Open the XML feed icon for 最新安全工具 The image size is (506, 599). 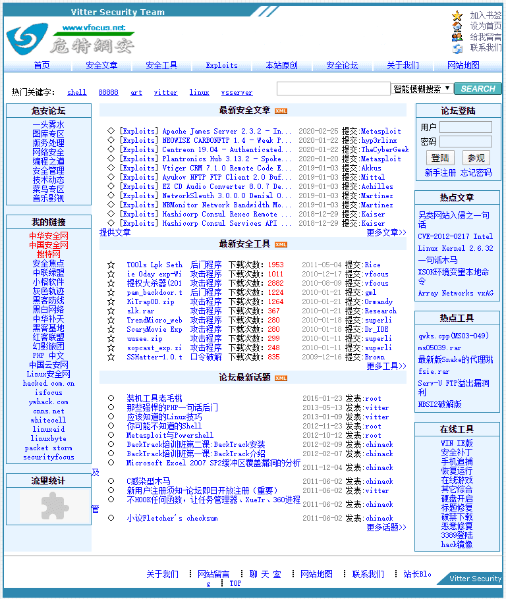tap(281, 244)
